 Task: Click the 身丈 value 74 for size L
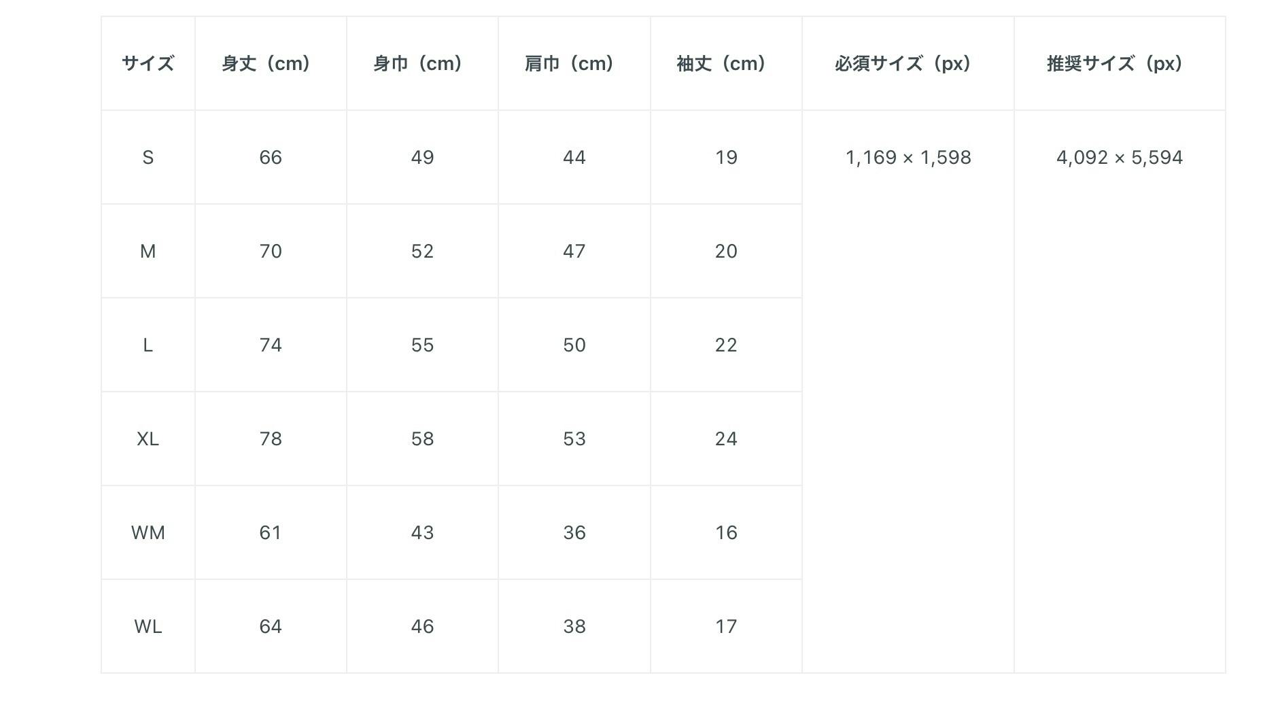[271, 345]
